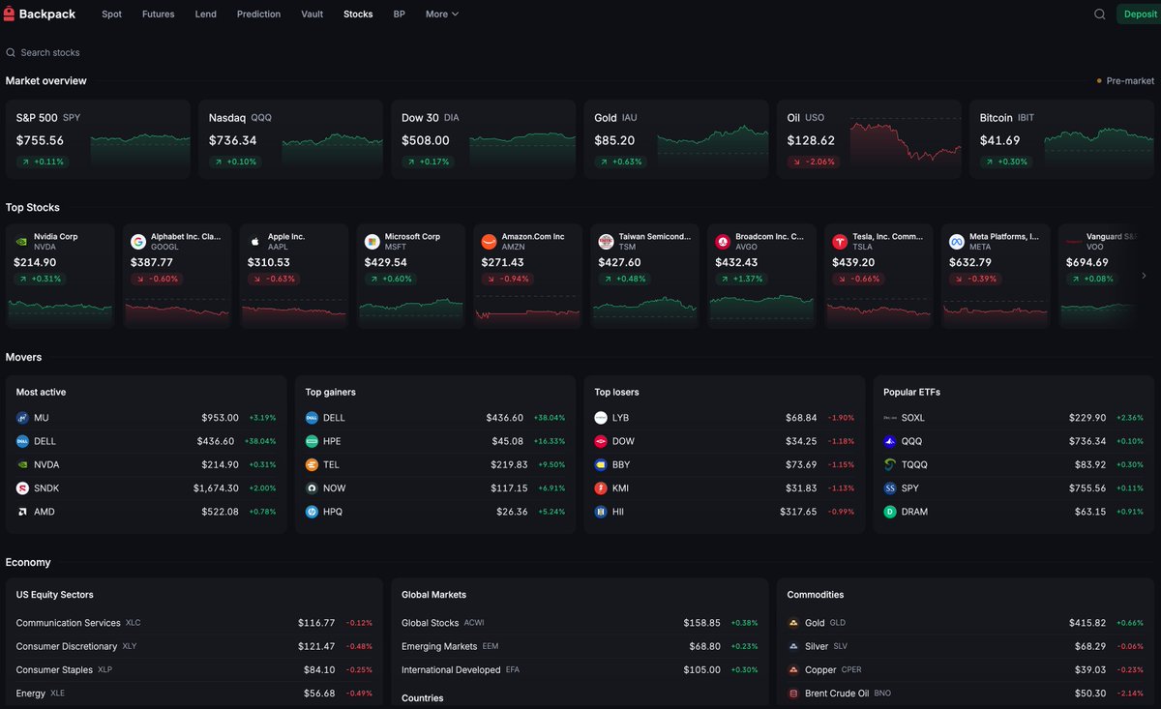
Task: Switch to the Prediction tab
Action: pyautogui.click(x=258, y=15)
